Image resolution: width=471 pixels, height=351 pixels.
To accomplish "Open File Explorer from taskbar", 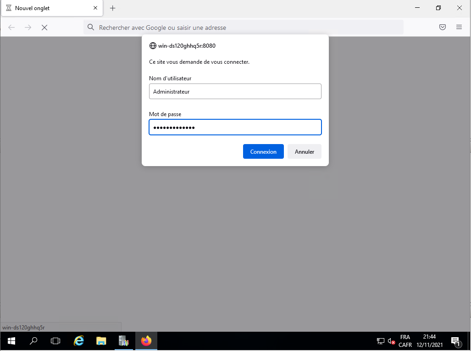I will tap(101, 341).
